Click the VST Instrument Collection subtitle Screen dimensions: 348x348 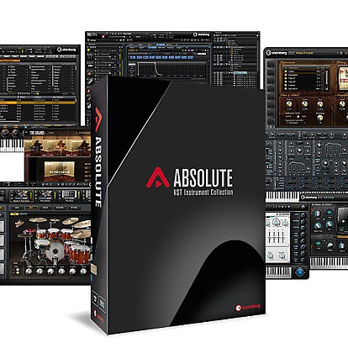203,192
